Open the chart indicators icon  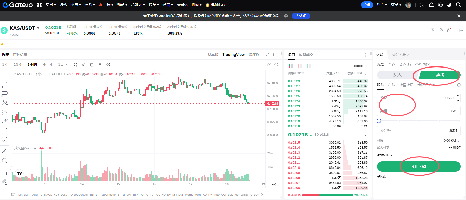click(x=84, y=65)
